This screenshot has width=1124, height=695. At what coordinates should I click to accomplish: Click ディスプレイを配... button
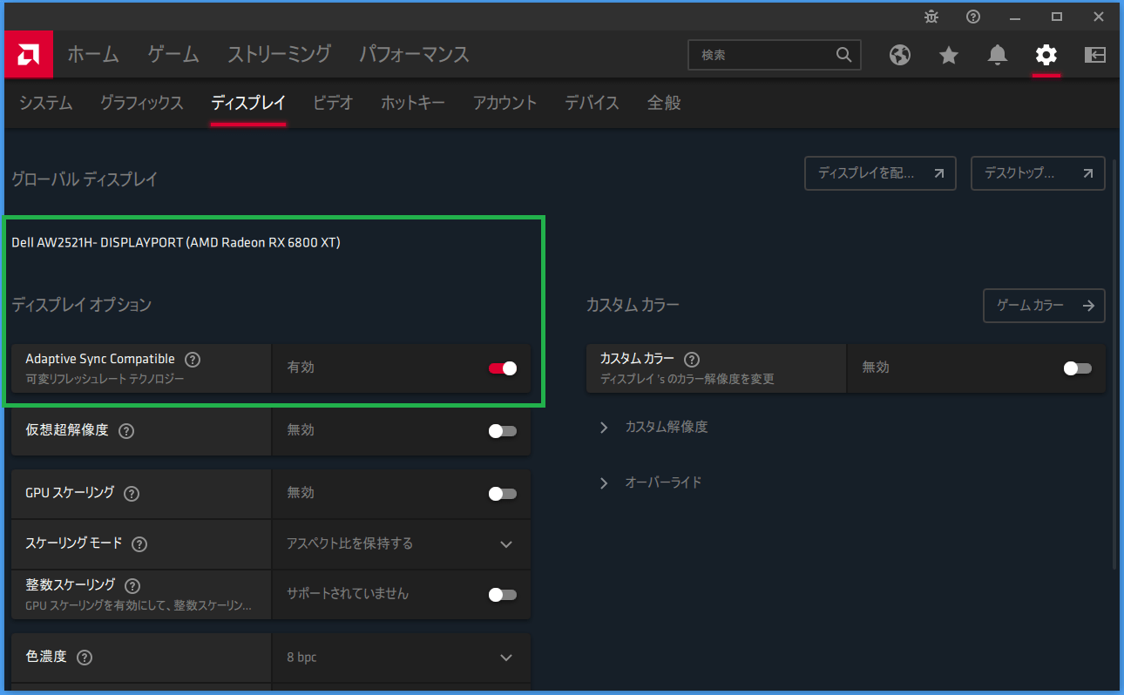tap(881, 173)
